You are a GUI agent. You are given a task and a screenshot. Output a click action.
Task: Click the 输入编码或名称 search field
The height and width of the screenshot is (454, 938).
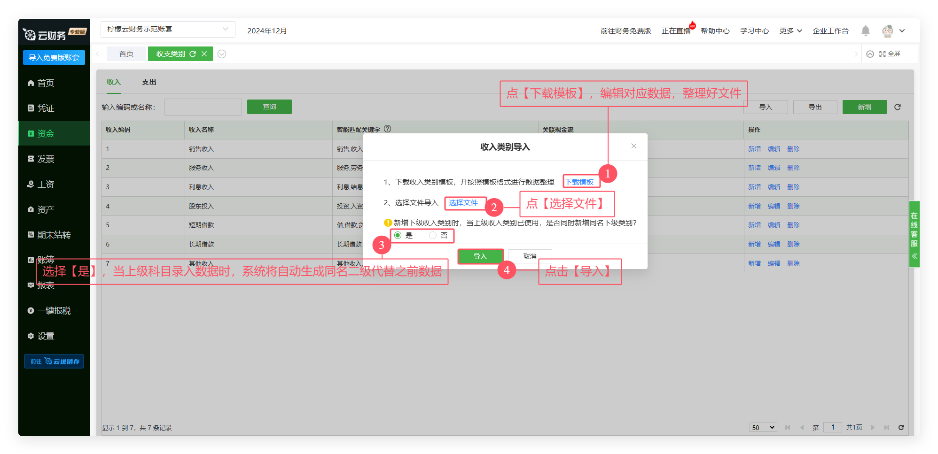click(x=203, y=107)
